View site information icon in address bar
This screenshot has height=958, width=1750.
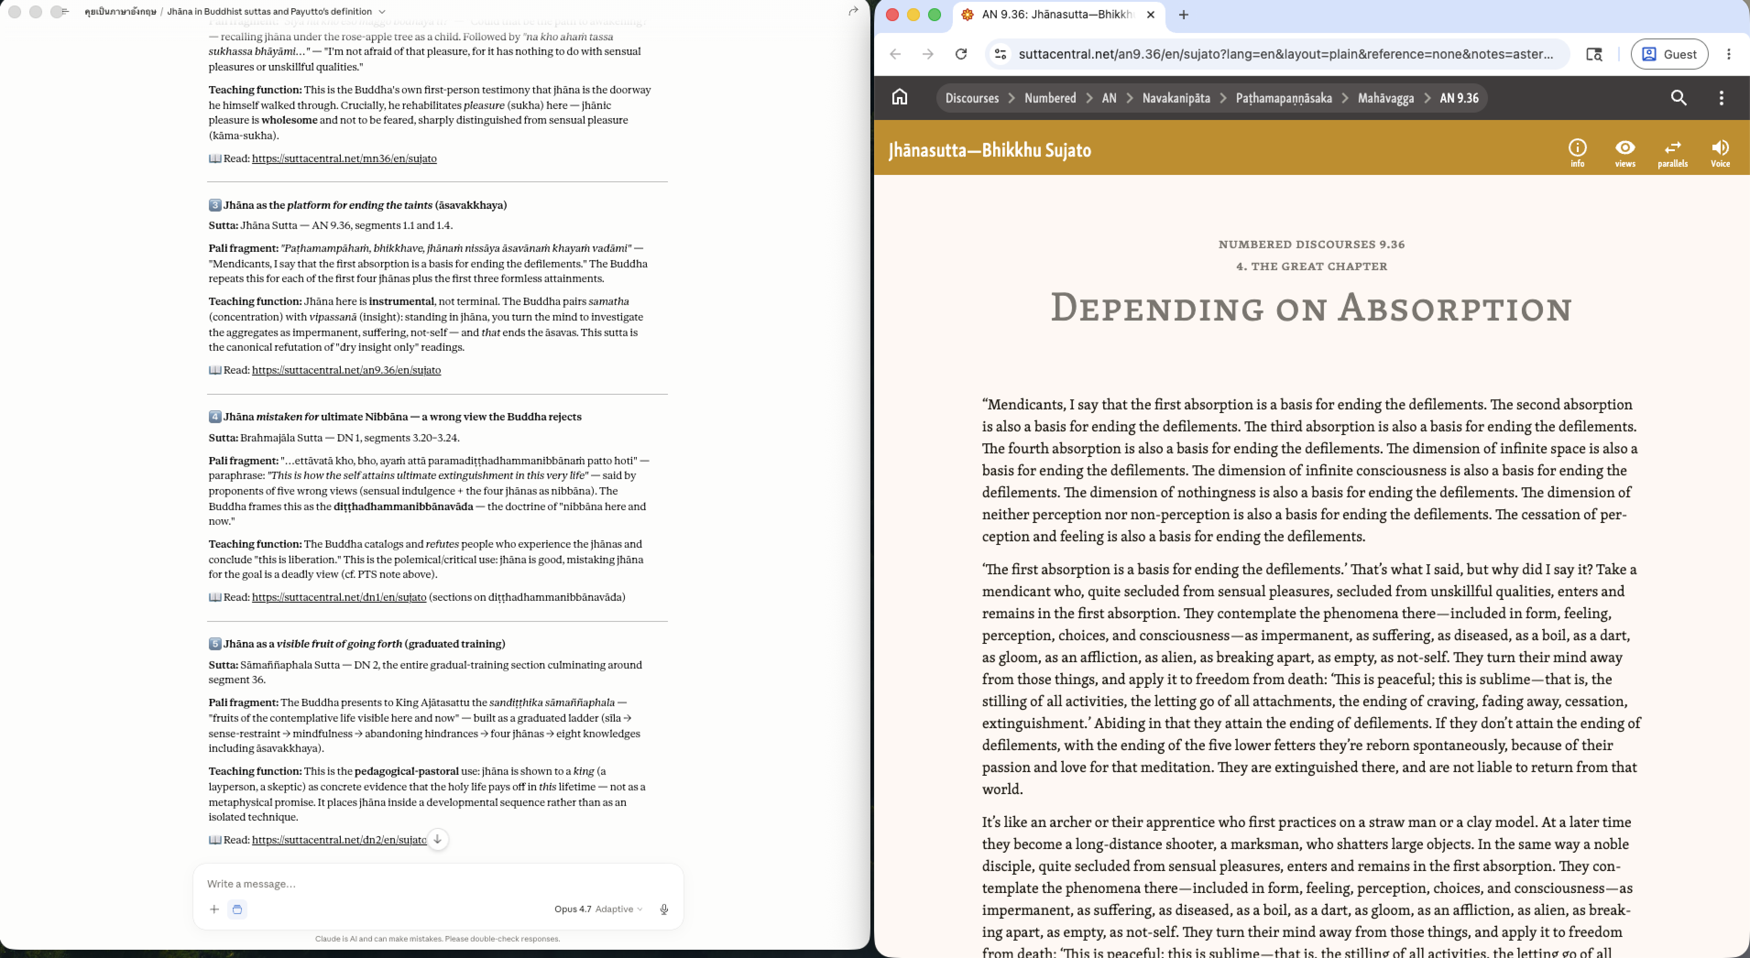[x=1000, y=54]
